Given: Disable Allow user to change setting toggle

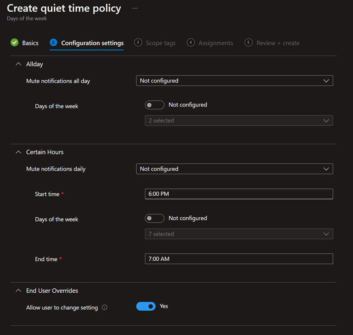Looking at the screenshot, I should click(146, 307).
